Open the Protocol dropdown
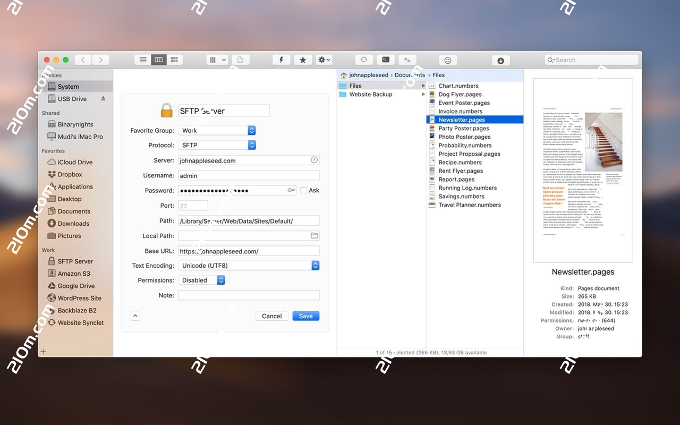 (217, 145)
